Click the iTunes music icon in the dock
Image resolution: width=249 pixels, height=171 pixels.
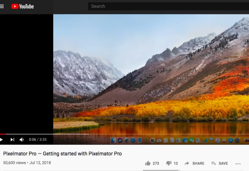click(x=217, y=140)
